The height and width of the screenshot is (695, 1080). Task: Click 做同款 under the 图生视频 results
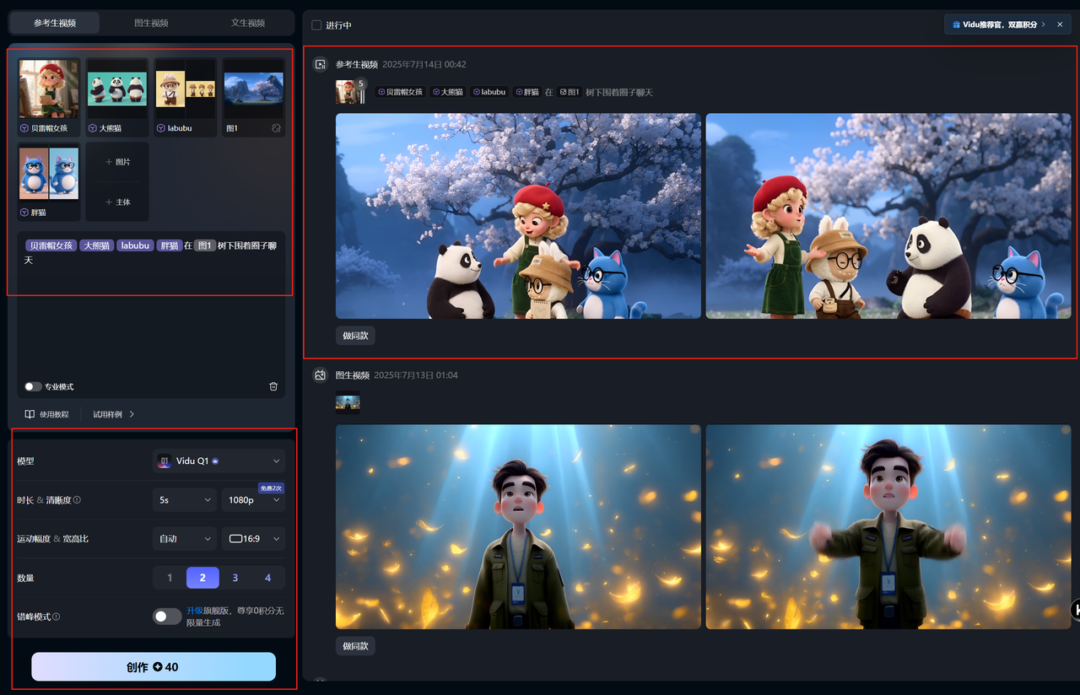(x=355, y=646)
